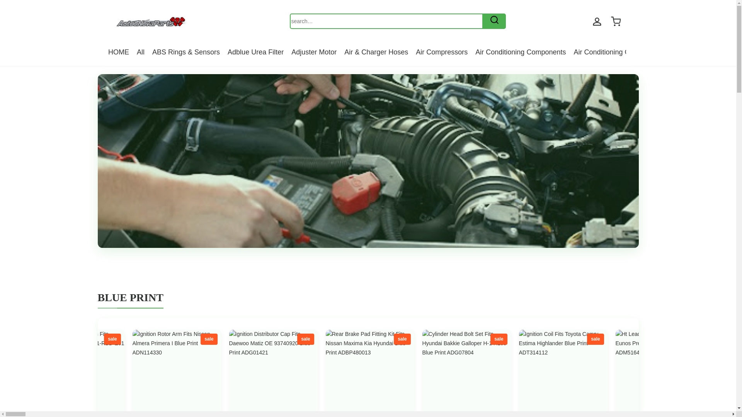This screenshot has height=417, width=742.
Task: Open the user account icon
Action: (x=597, y=22)
